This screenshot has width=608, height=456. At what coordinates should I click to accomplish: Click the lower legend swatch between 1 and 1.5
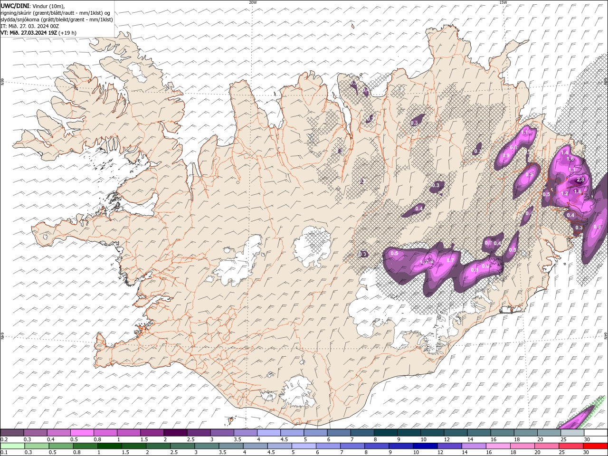[x=109, y=446]
